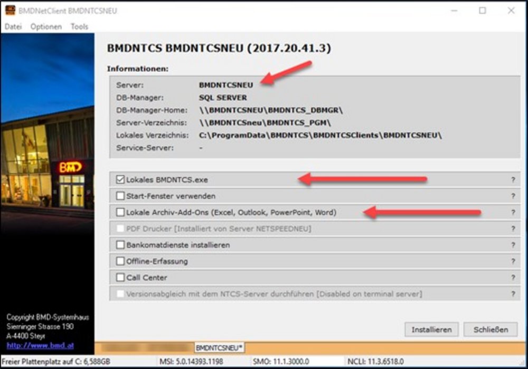
Task: Select the BMDNTCSNEU* tab at bottom
Action: click(219, 348)
